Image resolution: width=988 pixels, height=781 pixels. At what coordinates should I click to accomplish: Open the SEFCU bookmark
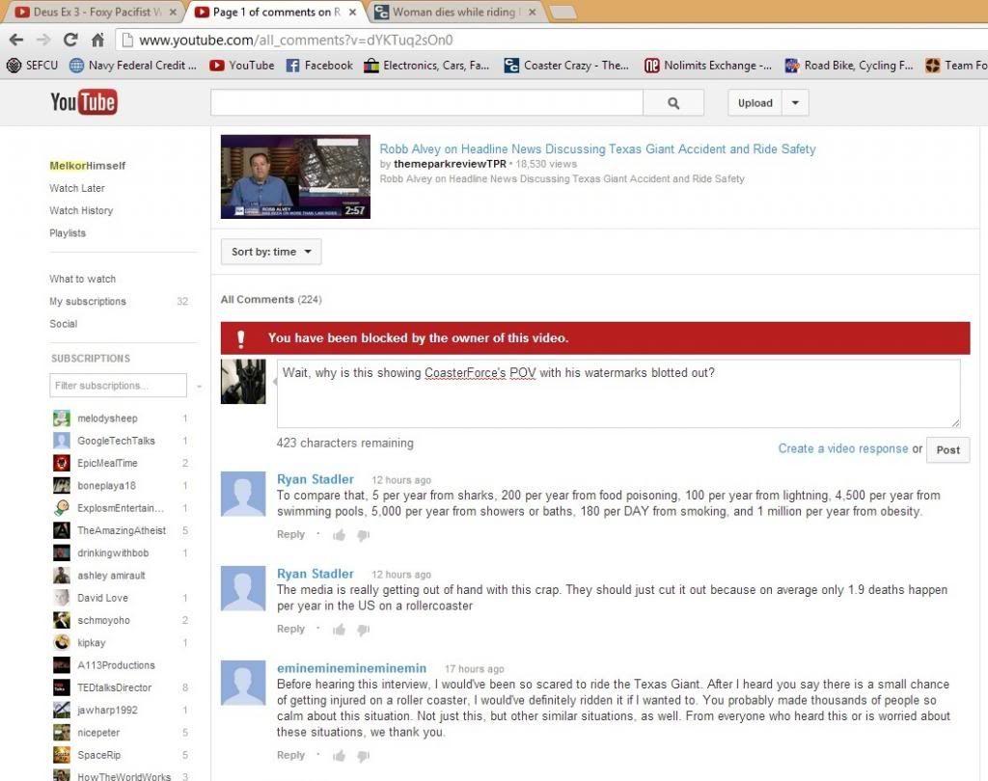[x=33, y=66]
